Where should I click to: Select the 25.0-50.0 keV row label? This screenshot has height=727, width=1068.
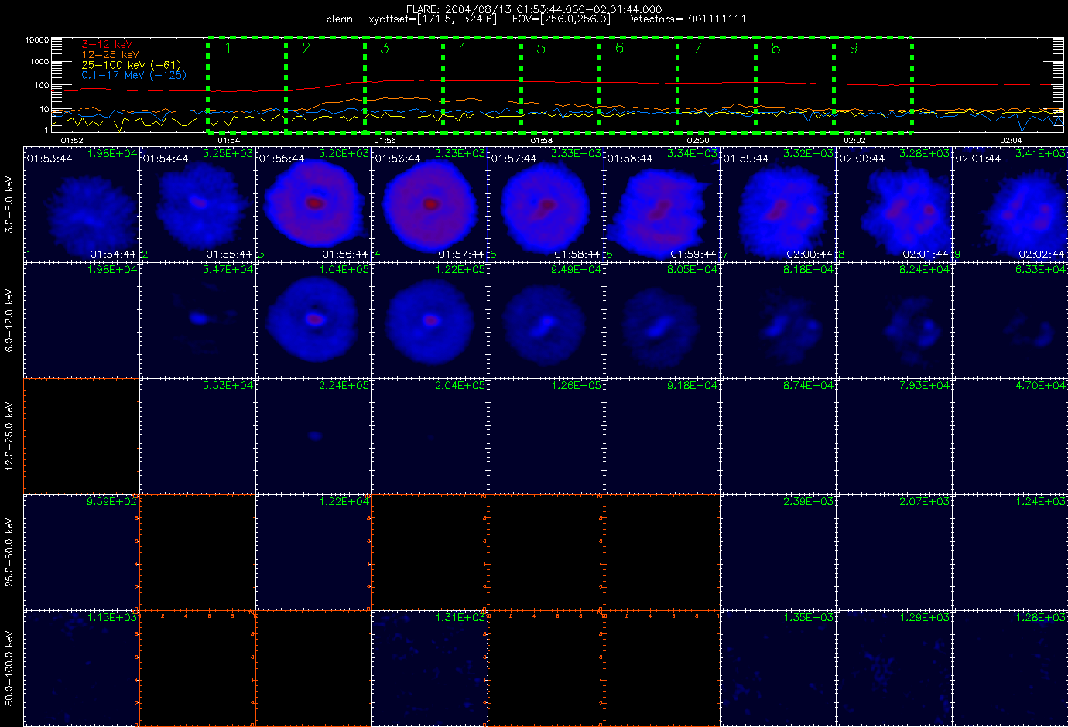9,552
